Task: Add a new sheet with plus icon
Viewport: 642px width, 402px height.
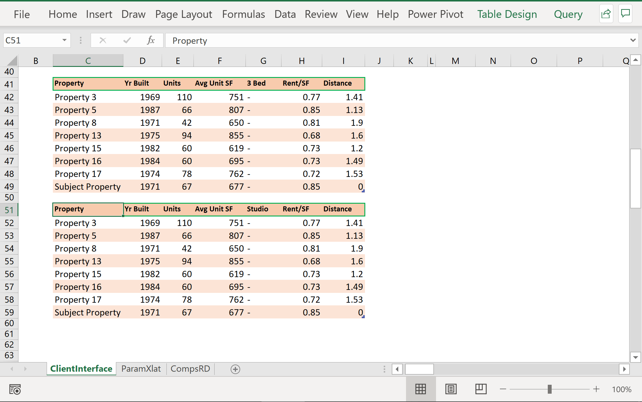Action: (x=235, y=369)
